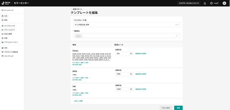Click the 日本本土 region title
This screenshot has width=230, height=110.
click(x=75, y=51)
